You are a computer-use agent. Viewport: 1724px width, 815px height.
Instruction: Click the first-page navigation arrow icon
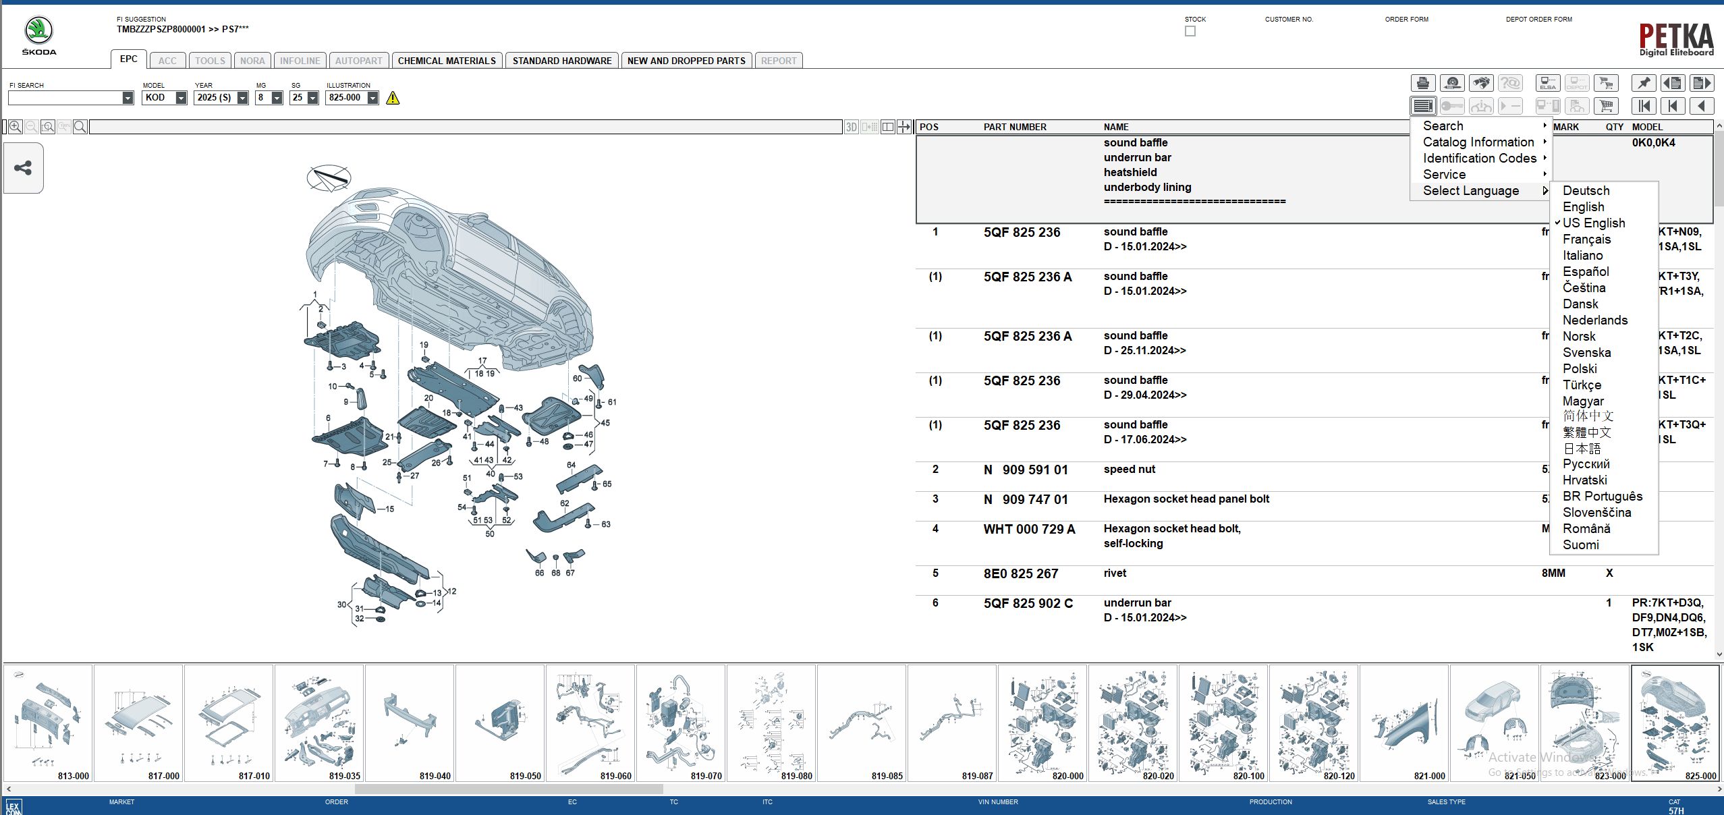coord(1644,106)
